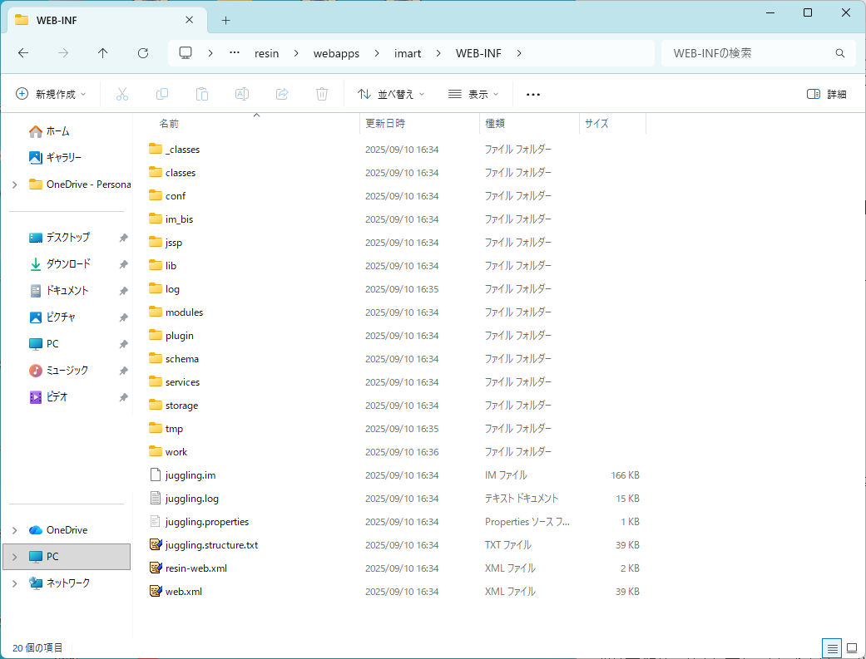Click the Delete trash can icon
Viewport: 866px width, 659px height.
click(322, 94)
